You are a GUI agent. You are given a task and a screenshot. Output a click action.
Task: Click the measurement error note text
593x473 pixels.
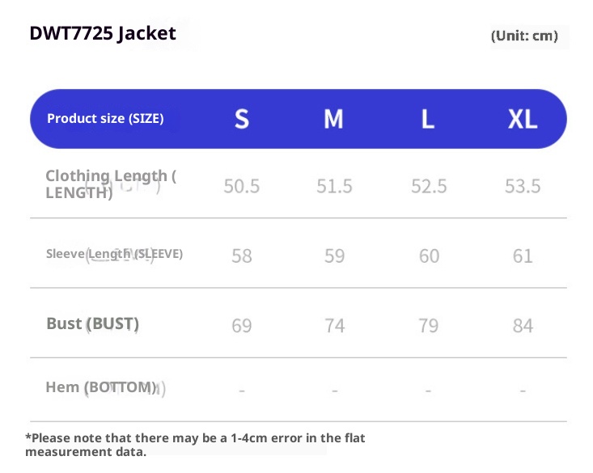[x=195, y=444]
